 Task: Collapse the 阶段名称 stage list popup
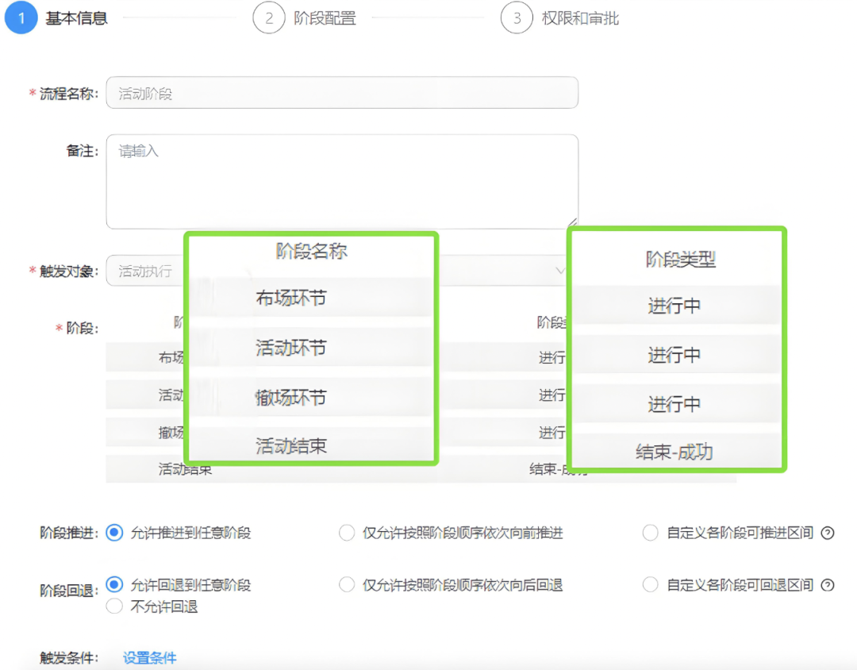click(x=309, y=251)
